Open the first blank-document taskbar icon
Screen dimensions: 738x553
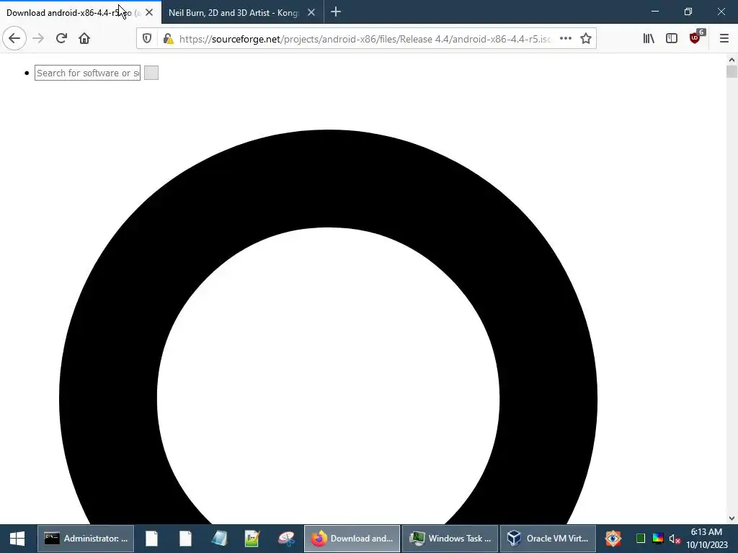pyautogui.click(x=151, y=539)
